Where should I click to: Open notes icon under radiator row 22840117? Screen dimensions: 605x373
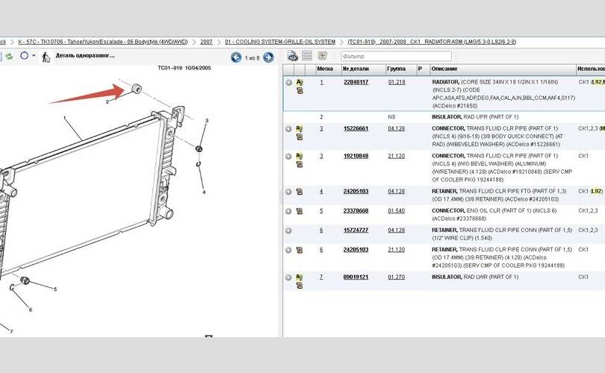[x=300, y=90]
